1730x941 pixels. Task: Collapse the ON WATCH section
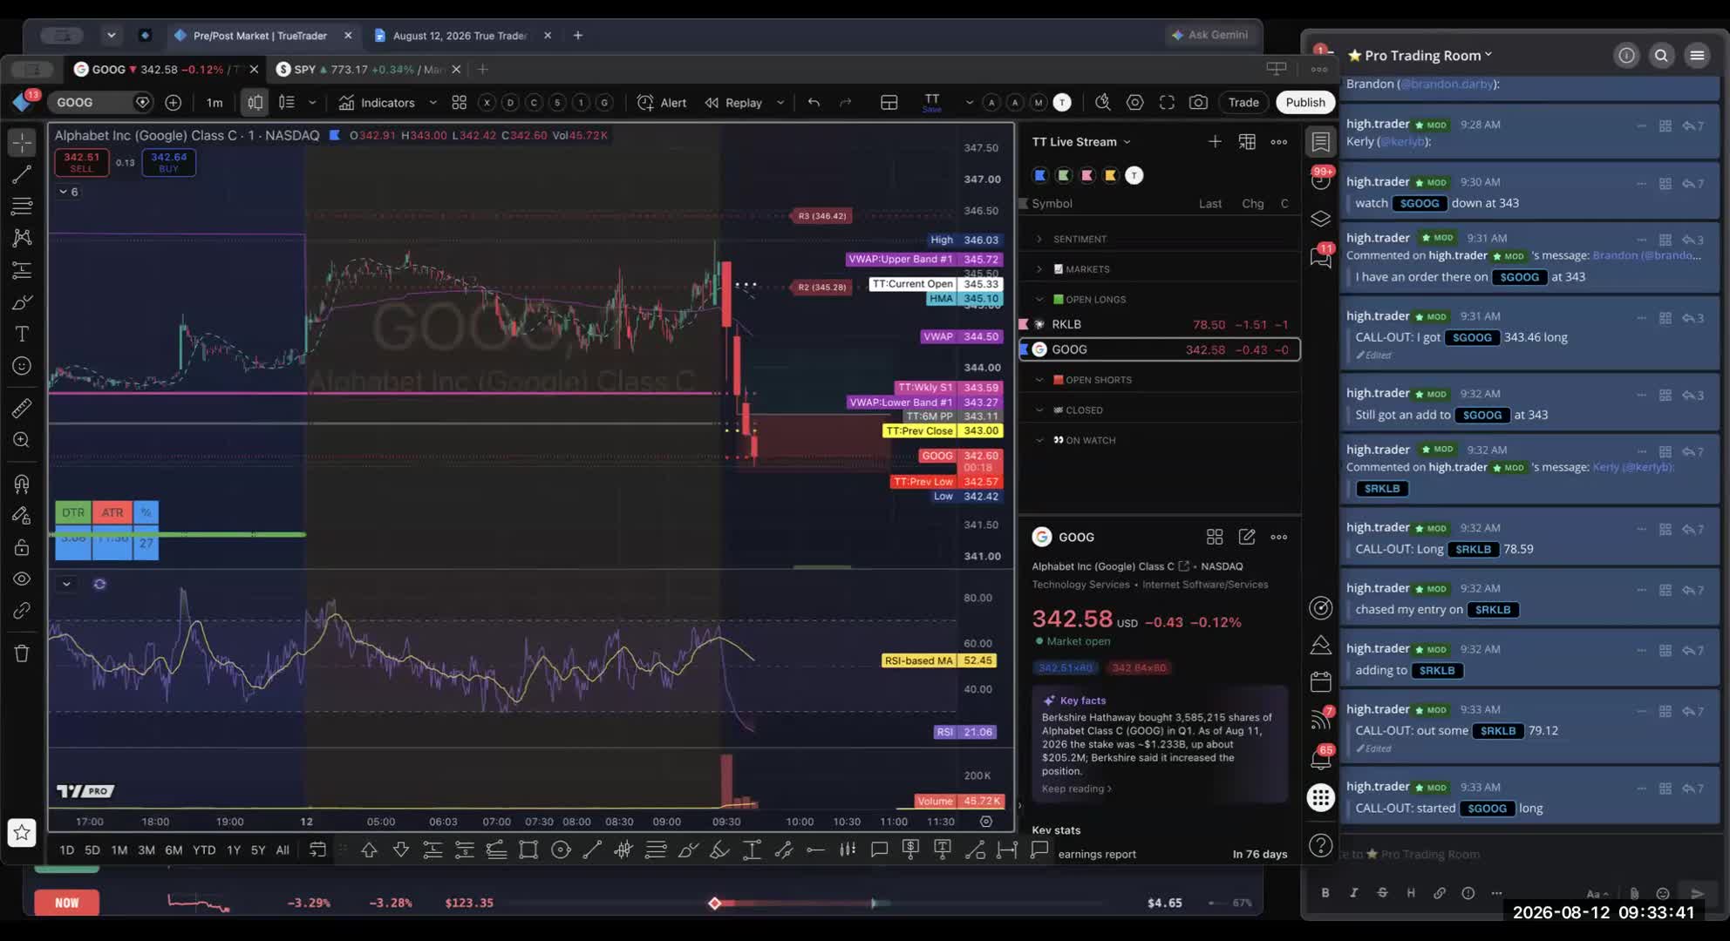pyautogui.click(x=1039, y=440)
